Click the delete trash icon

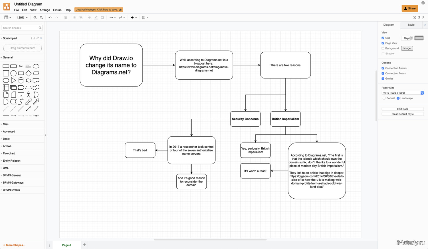click(x=66, y=18)
